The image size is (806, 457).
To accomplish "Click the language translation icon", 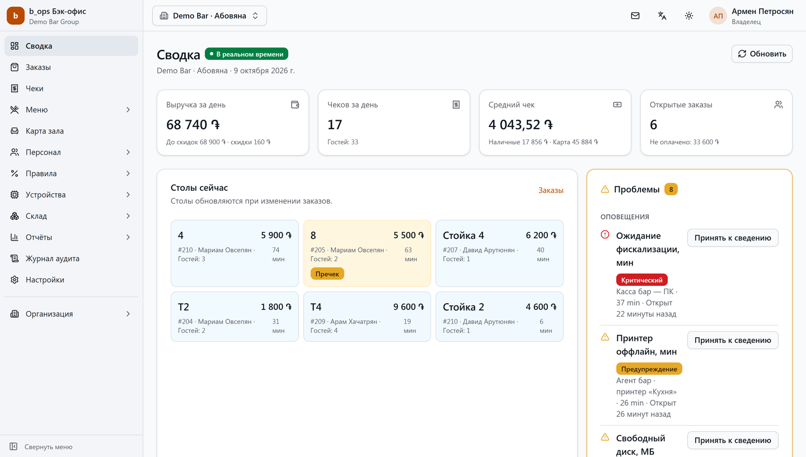I will pyautogui.click(x=662, y=16).
